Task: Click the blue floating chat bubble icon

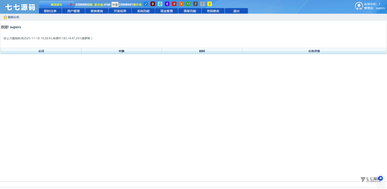Action: coord(380,178)
